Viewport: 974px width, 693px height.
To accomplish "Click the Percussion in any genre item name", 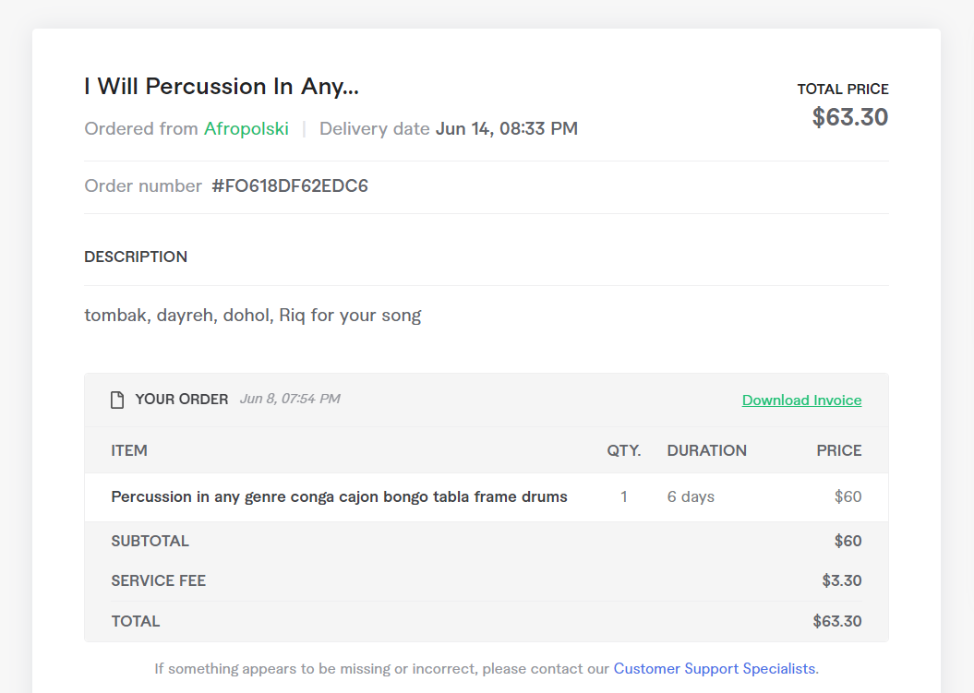I will tap(339, 496).
